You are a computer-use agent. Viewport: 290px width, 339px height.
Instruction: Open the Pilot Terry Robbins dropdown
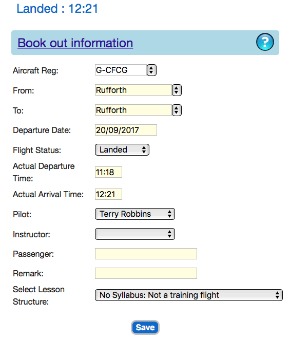coord(135,214)
